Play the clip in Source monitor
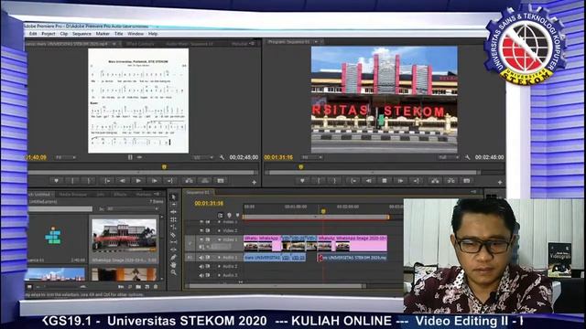The height and width of the screenshot is (329, 586). coord(138,181)
